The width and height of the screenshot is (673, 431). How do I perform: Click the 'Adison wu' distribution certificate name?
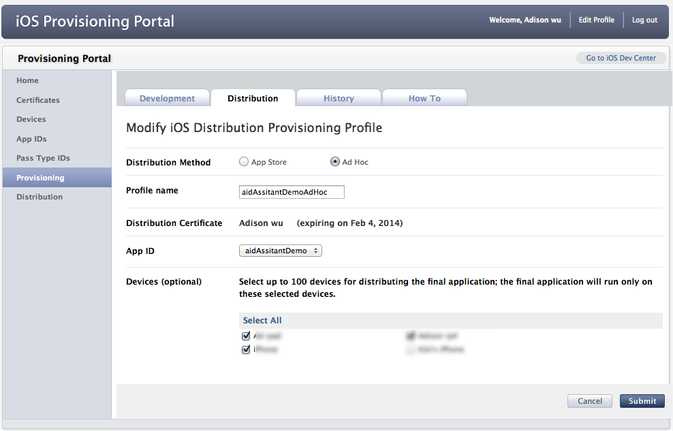pos(261,223)
